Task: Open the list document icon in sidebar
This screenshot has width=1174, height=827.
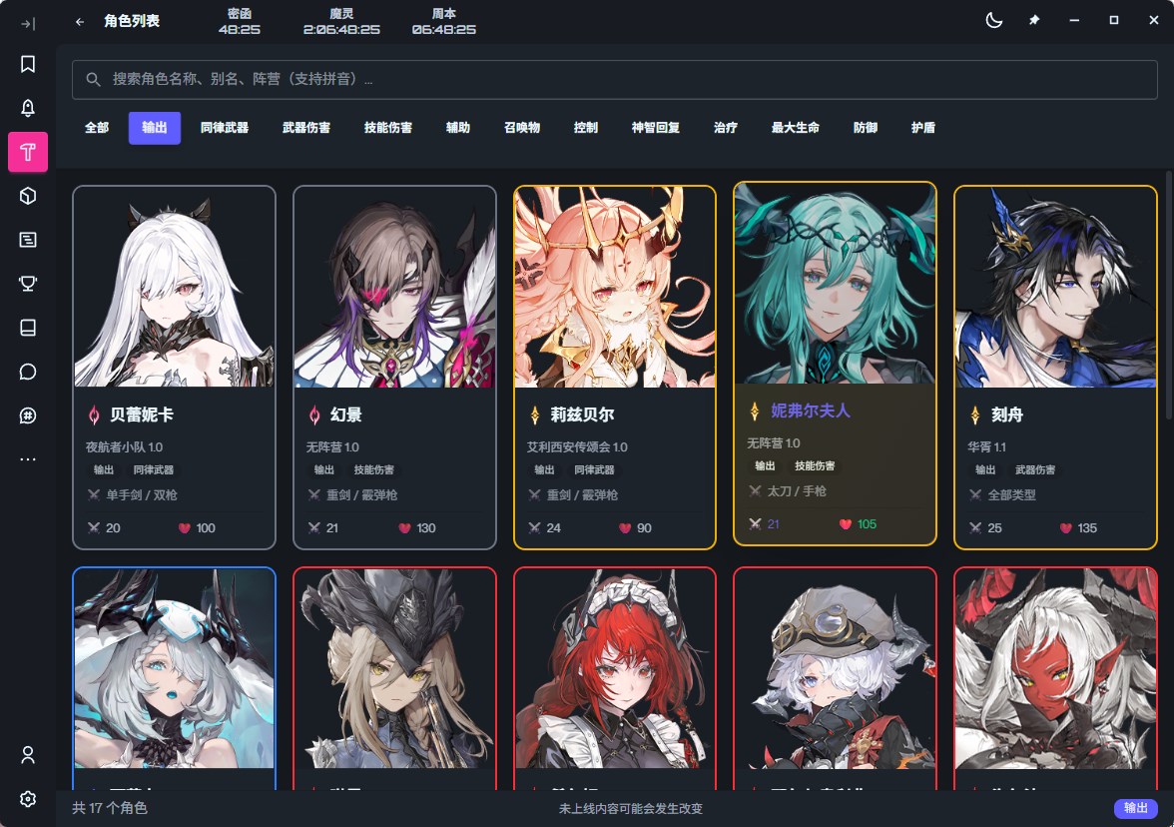Action: 28,240
